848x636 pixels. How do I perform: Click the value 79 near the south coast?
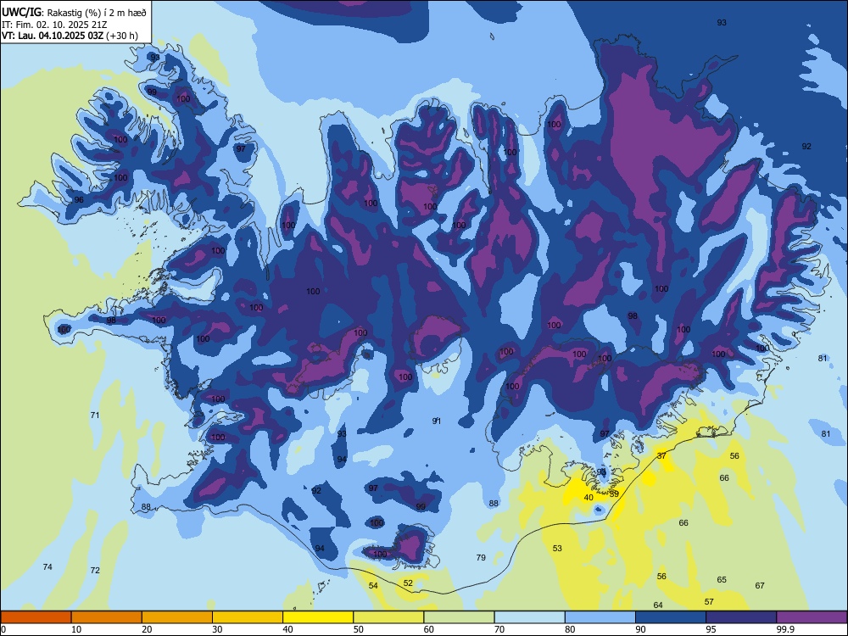pos(481,558)
